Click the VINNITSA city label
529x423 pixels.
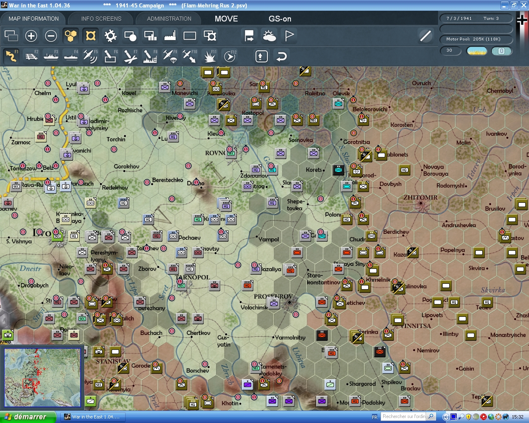(x=416, y=326)
